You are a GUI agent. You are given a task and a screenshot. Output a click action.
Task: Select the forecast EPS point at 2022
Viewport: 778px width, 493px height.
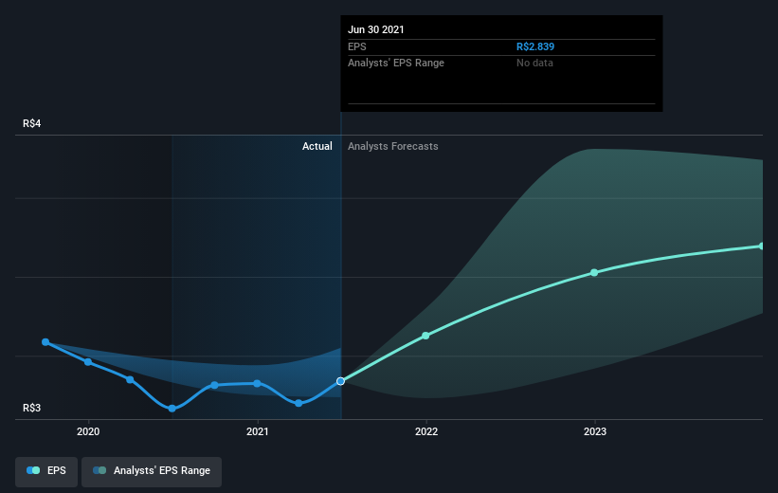click(x=425, y=336)
